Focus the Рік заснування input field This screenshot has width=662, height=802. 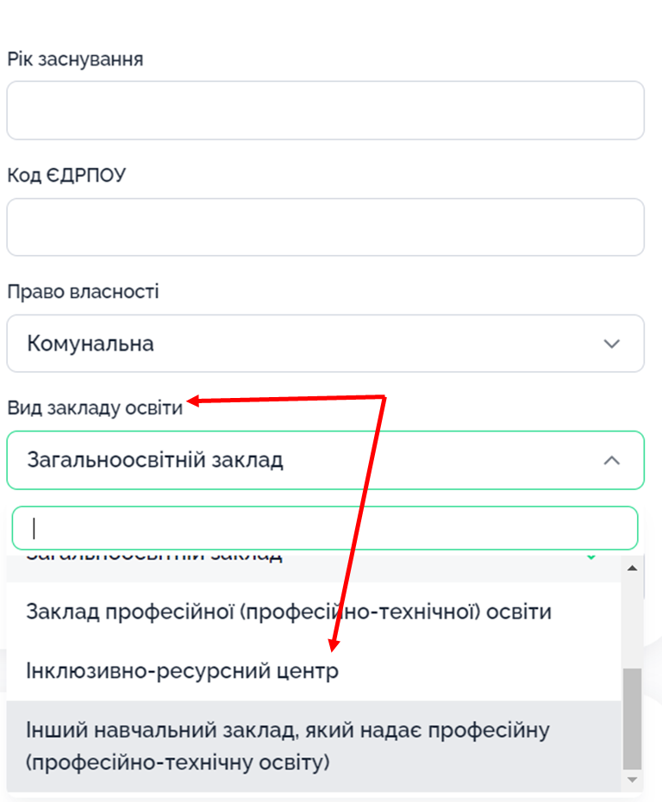325,110
